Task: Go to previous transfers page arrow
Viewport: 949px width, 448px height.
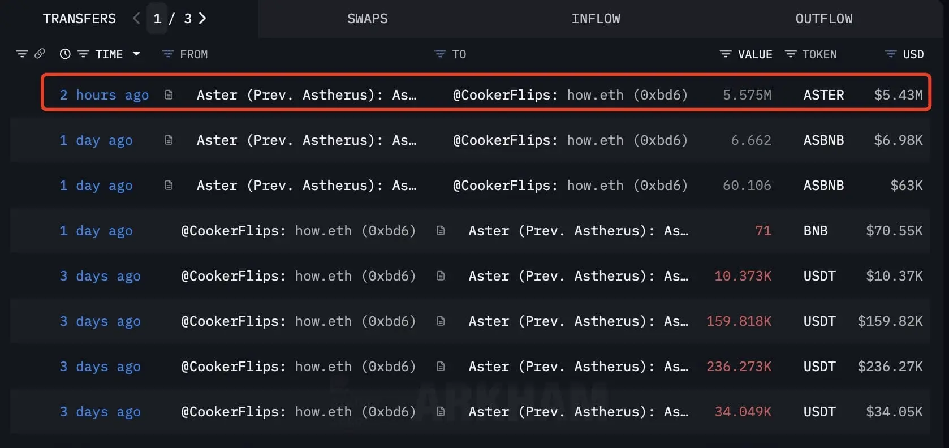Action: tap(136, 19)
